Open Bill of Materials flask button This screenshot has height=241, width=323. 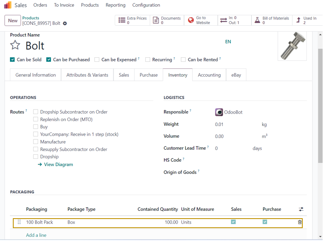271,20
